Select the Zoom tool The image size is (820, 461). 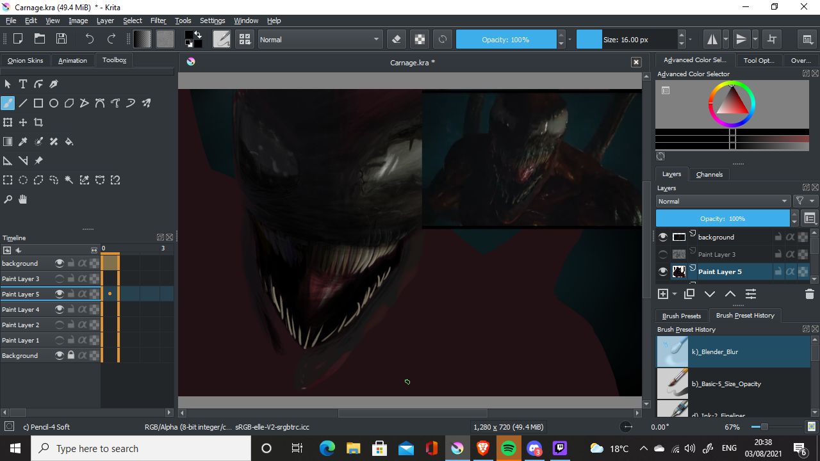tap(8, 199)
